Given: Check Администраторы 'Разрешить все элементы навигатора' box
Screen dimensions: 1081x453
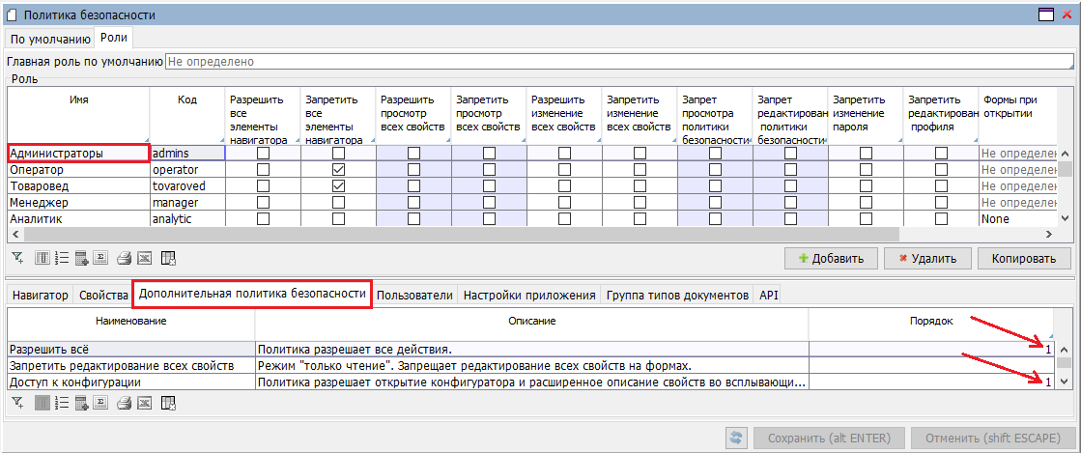Looking at the screenshot, I should 263,153.
